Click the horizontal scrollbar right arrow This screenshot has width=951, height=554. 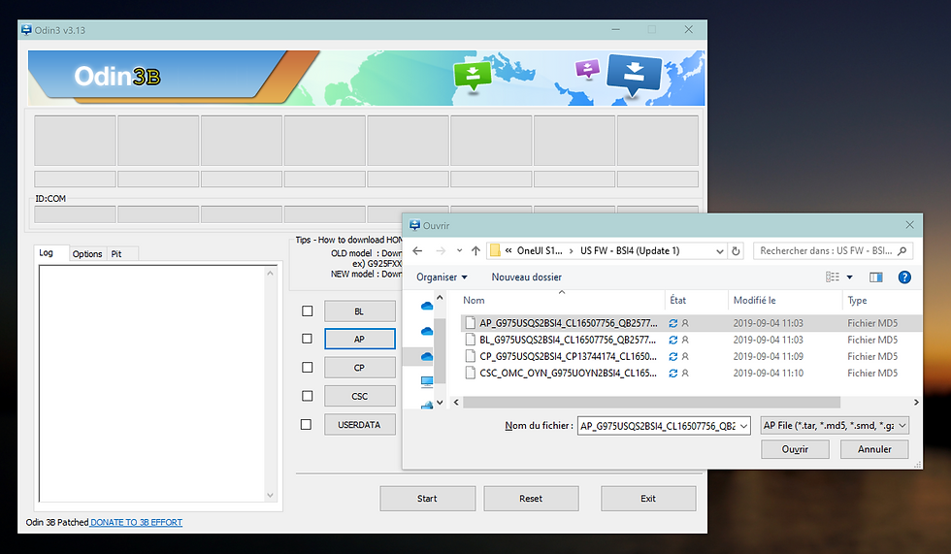click(x=916, y=402)
